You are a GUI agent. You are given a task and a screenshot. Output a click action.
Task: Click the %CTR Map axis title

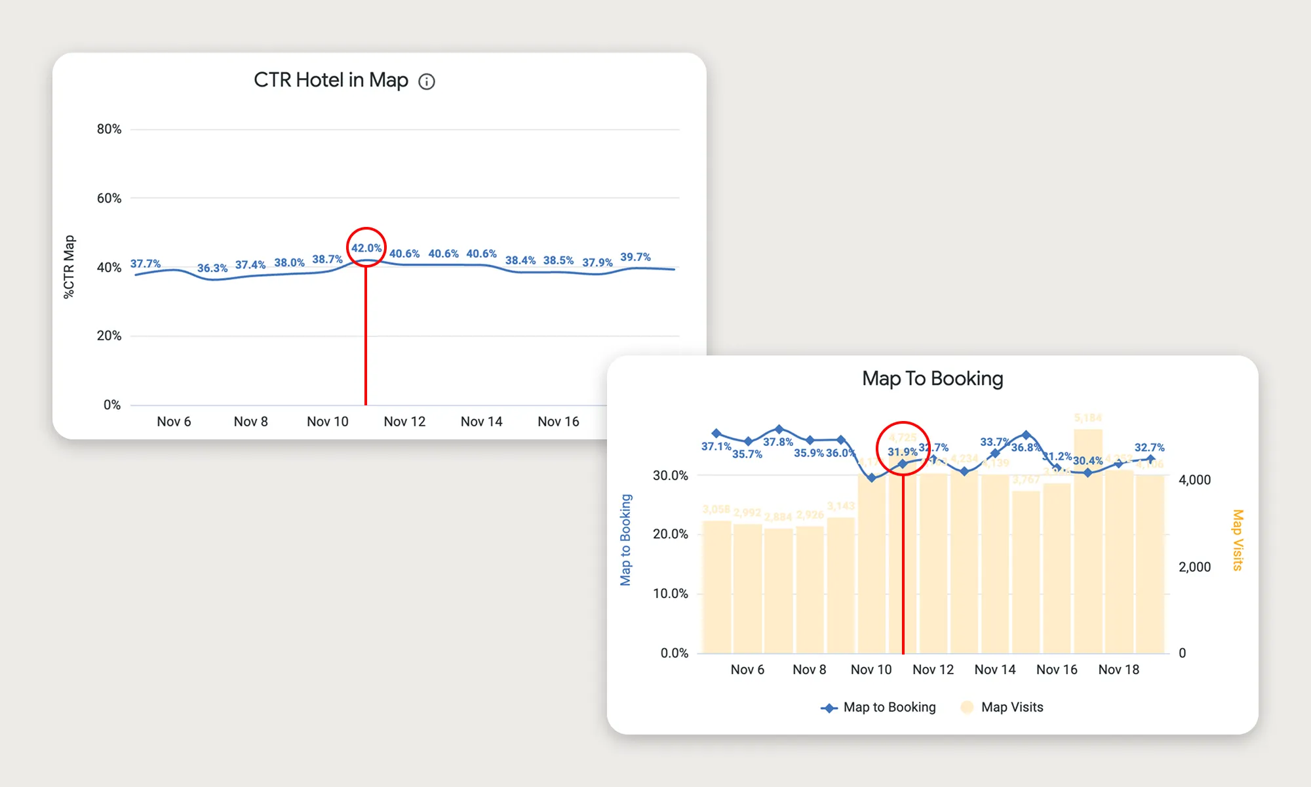click(x=69, y=267)
